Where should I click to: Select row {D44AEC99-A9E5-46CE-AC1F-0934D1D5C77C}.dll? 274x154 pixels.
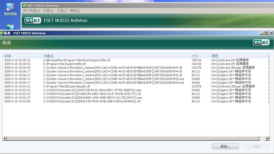(x=136, y=94)
